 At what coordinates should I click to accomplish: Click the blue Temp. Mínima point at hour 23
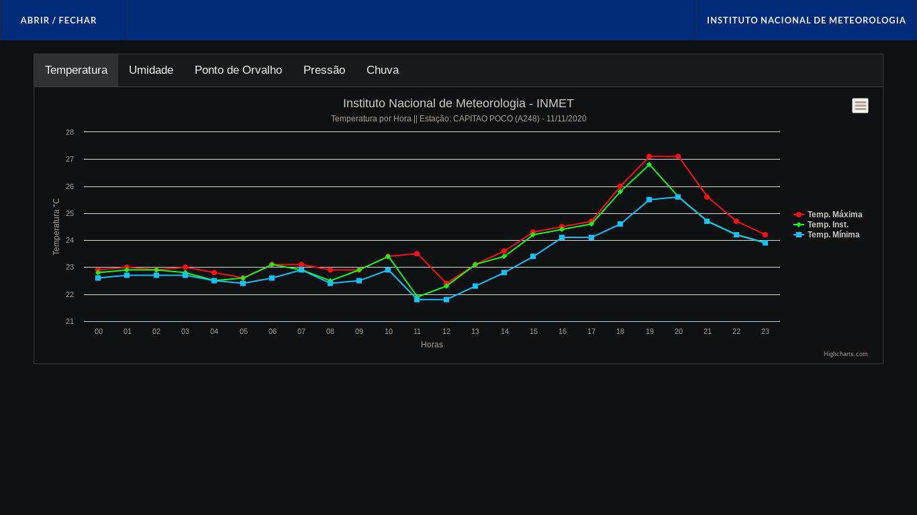765,243
